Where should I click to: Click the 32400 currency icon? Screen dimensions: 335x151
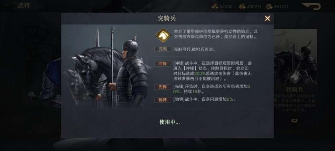215,7
